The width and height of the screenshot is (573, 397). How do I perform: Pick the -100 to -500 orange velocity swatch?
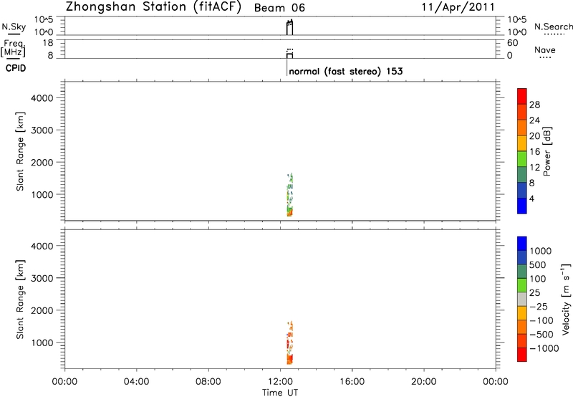(x=522, y=327)
